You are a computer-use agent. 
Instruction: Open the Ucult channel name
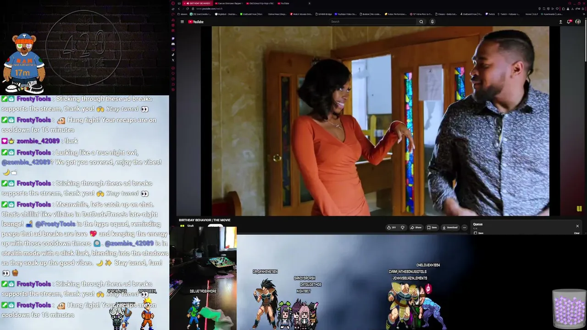click(190, 226)
